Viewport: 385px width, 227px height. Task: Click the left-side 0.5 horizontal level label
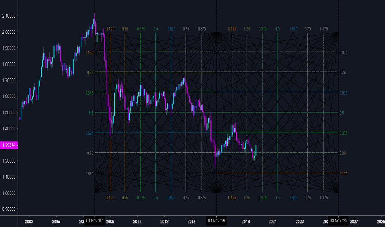[x=92, y=113]
